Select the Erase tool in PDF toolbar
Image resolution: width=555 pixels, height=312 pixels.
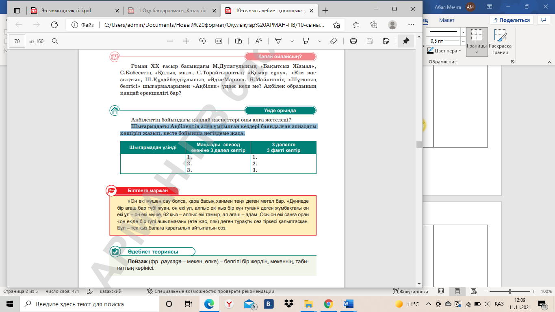(x=334, y=41)
